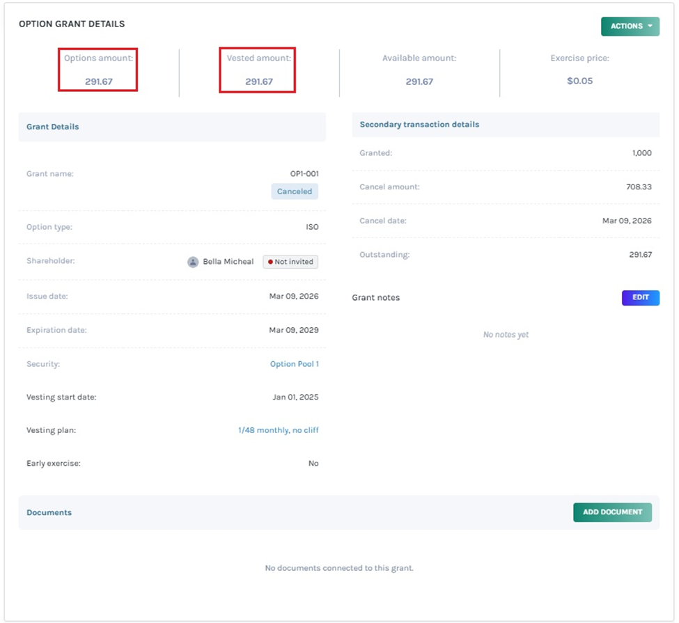This screenshot has height=623, width=679.
Task: Click the ADD DOCUMENT button
Action: pos(612,512)
